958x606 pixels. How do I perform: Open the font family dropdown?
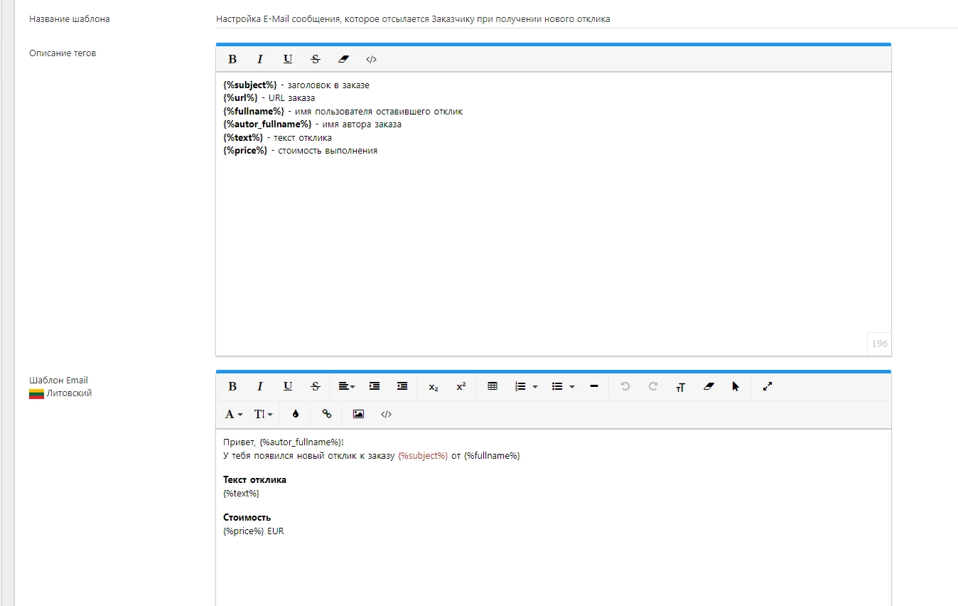tap(234, 414)
